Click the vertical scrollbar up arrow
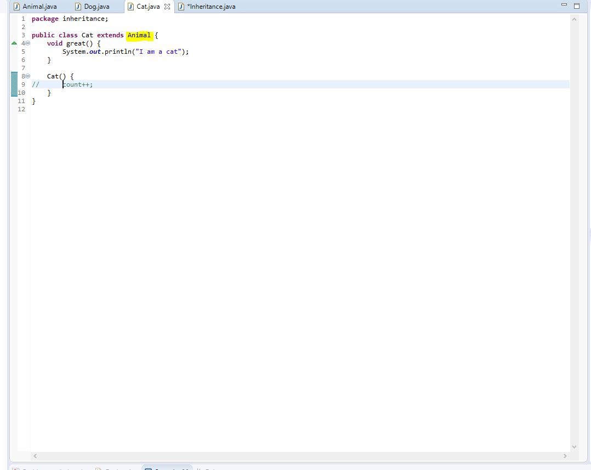Viewport: 591px width, 470px height. 575,19
